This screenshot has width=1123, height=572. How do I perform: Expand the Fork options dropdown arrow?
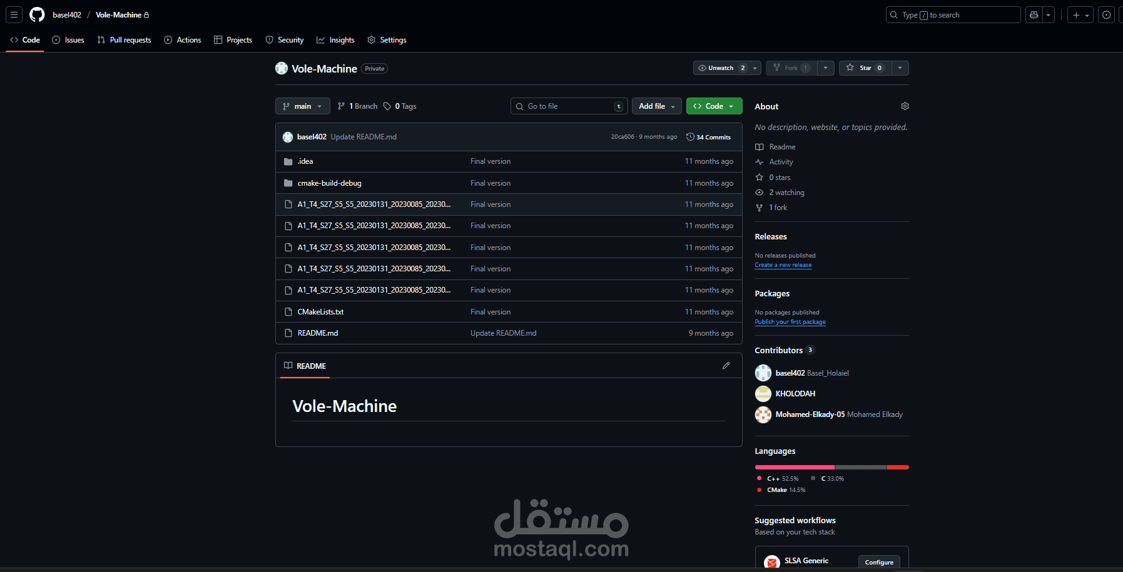[826, 68]
